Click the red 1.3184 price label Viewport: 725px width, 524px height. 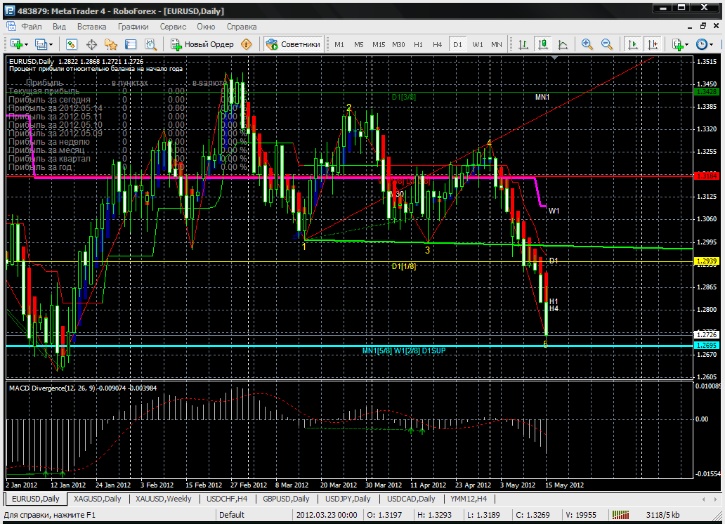707,176
